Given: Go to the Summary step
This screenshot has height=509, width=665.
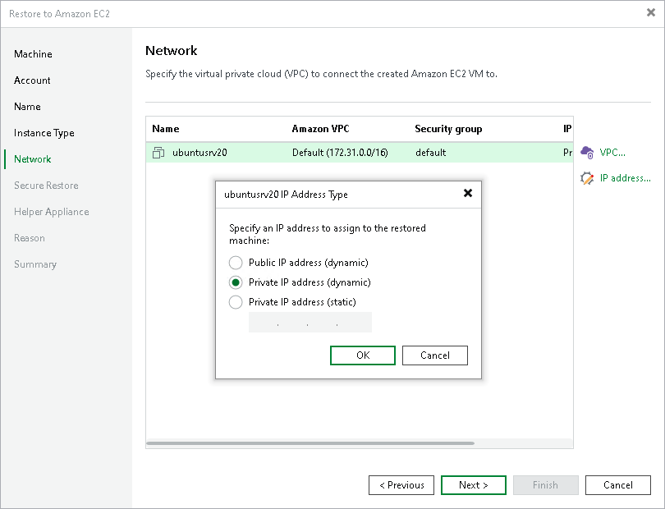Looking at the screenshot, I should click(35, 264).
